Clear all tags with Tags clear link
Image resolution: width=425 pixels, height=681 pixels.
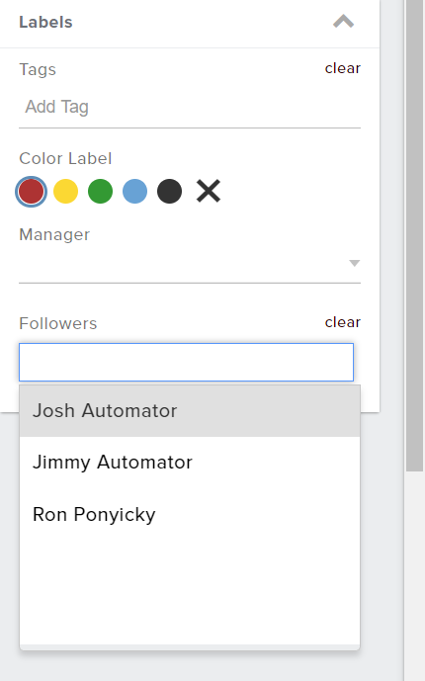click(343, 68)
